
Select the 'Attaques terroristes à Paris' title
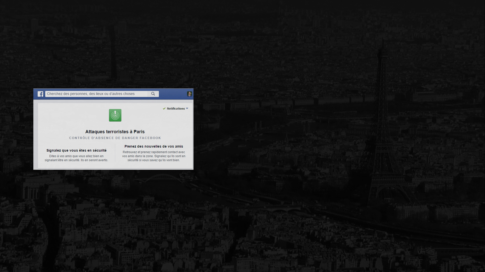[115, 132]
